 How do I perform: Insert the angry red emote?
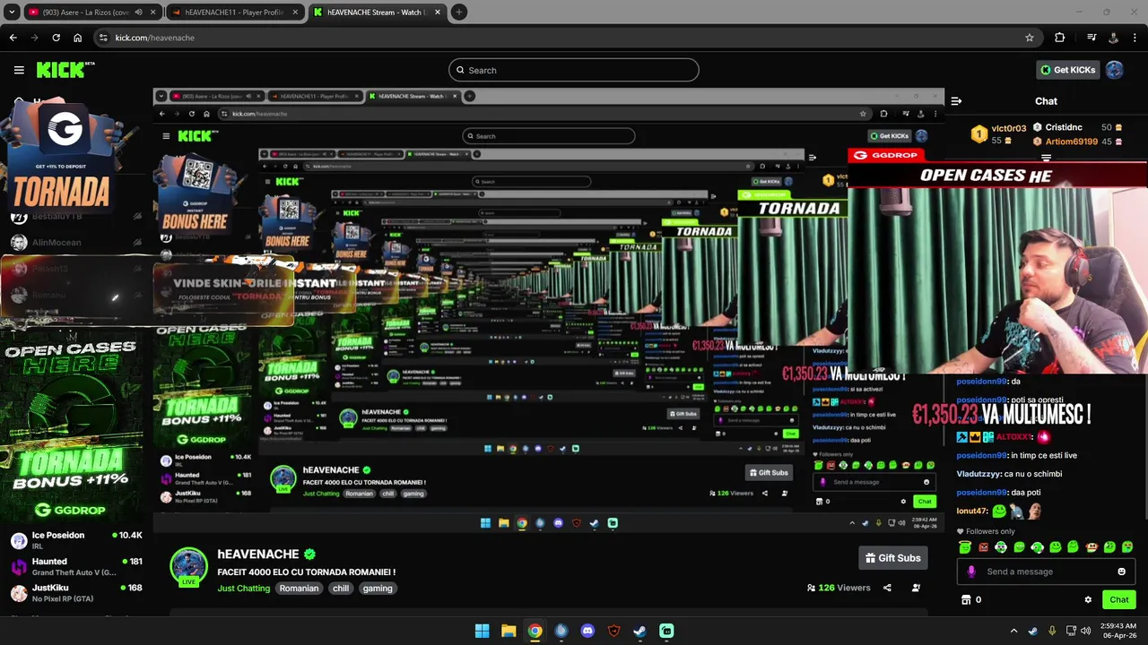983,547
